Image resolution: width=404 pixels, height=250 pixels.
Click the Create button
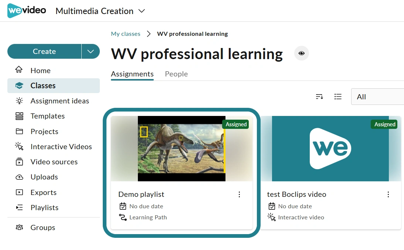click(44, 51)
